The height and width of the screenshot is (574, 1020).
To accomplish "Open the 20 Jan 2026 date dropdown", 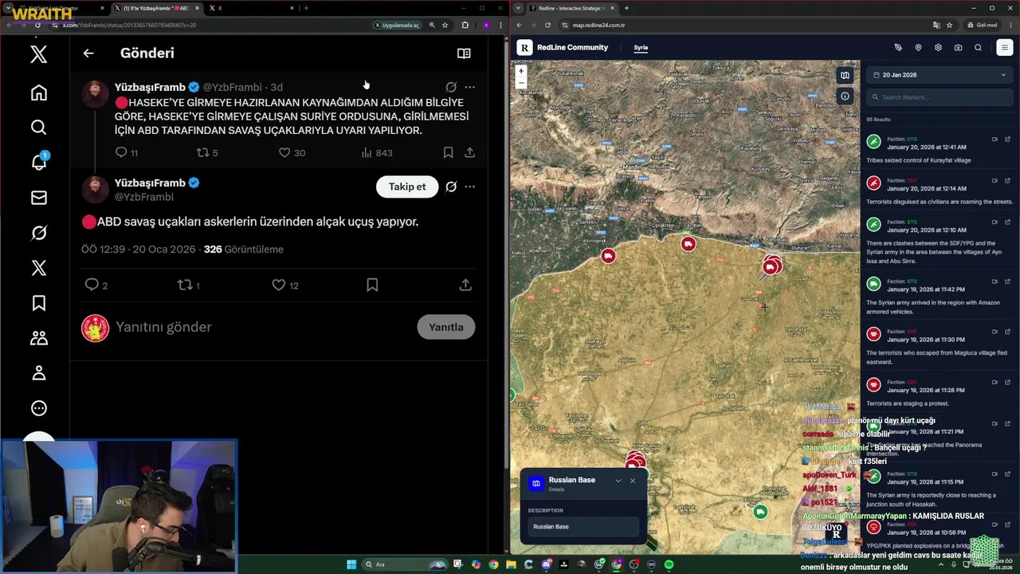I will [x=940, y=75].
